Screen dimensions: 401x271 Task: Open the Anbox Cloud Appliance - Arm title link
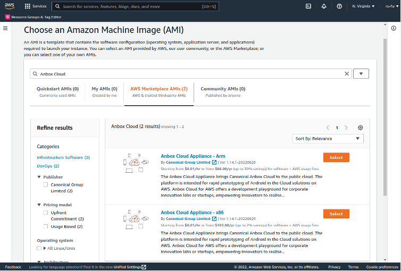pos(193,156)
